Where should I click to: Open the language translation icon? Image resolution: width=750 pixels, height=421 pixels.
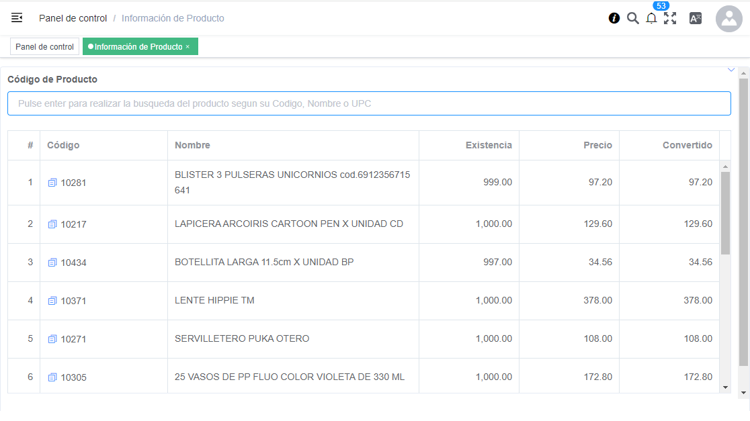696,18
